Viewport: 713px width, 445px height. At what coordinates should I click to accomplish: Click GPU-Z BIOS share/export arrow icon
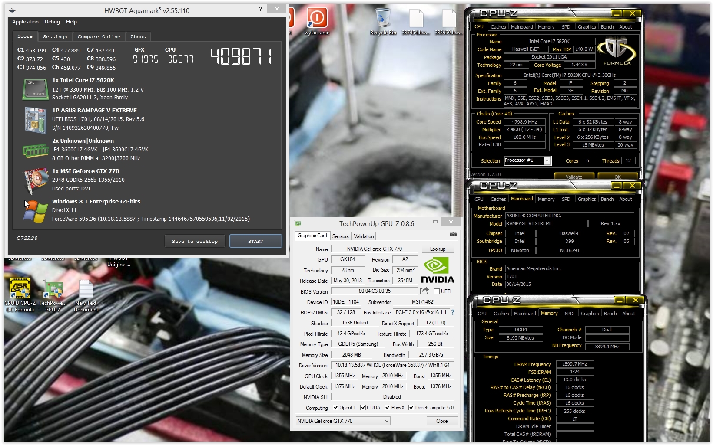click(x=424, y=291)
